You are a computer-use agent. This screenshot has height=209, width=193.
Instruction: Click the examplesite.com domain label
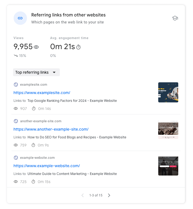pyautogui.click(x=34, y=85)
